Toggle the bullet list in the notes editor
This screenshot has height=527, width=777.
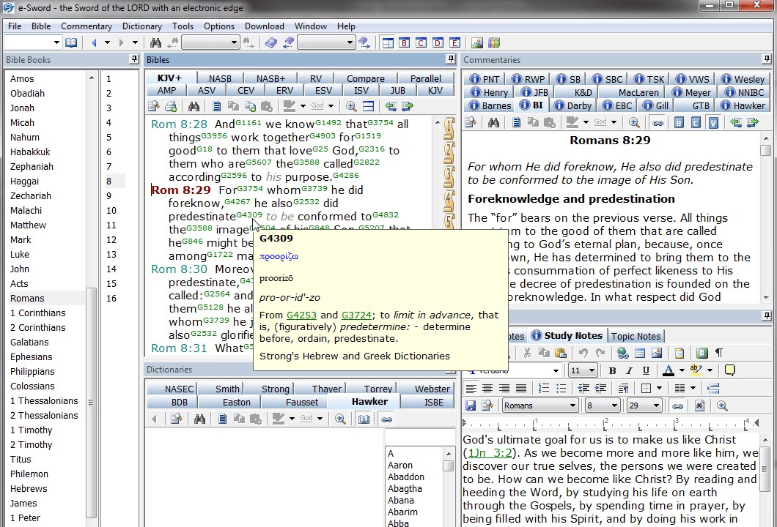(561, 389)
